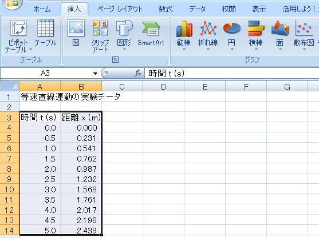Choose the 折れ線 line chart icon
Screen dimensions: 319x238
click(x=208, y=29)
